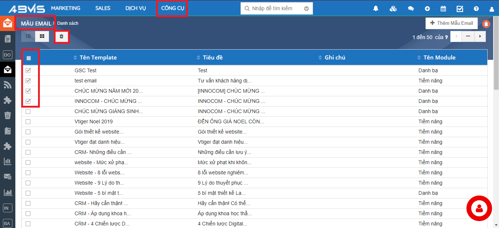Toggle the select all header checkbox
Image resolution: width=499 pixels, height=228 pixels.
tap(29, 58)
